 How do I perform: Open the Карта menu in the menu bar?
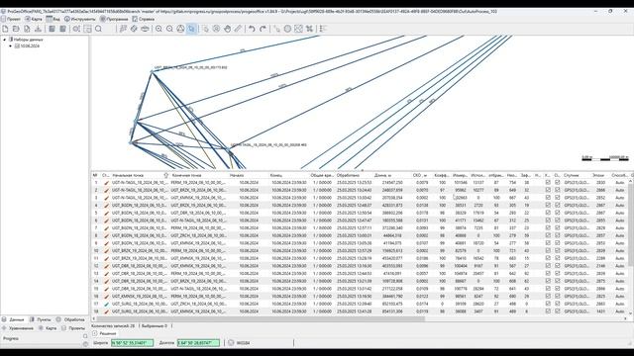point(34,19)
